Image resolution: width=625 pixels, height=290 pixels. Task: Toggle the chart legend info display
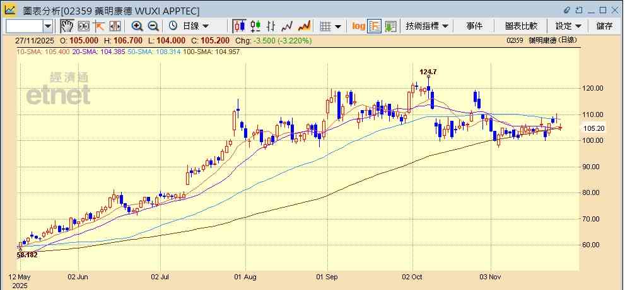[375, 26]
